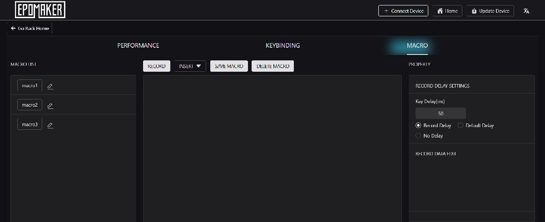The image size is (545, 222).
Task: Rename macro1 with its pencil icon
Action: pyautogui.click(x=50, y=86)
